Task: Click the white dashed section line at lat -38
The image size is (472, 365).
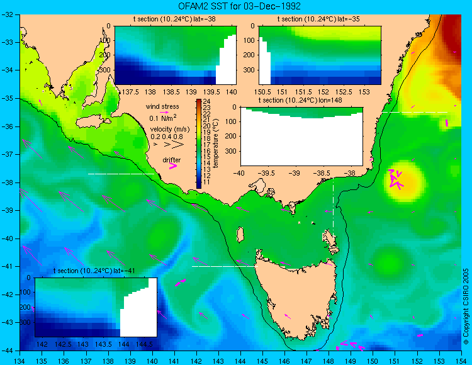Action: 121,174
